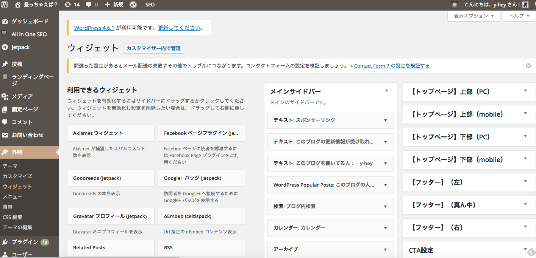Click the 更新してください link
Image resolution: width=536 pixels, height=258 pixels.
(x=179, y=28)
